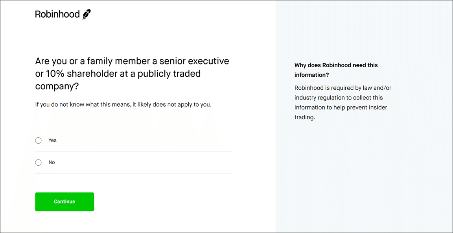The height and width of the screenshot is (233, 453).
Task: Click the Yes option label
Action: coord(52,140)
